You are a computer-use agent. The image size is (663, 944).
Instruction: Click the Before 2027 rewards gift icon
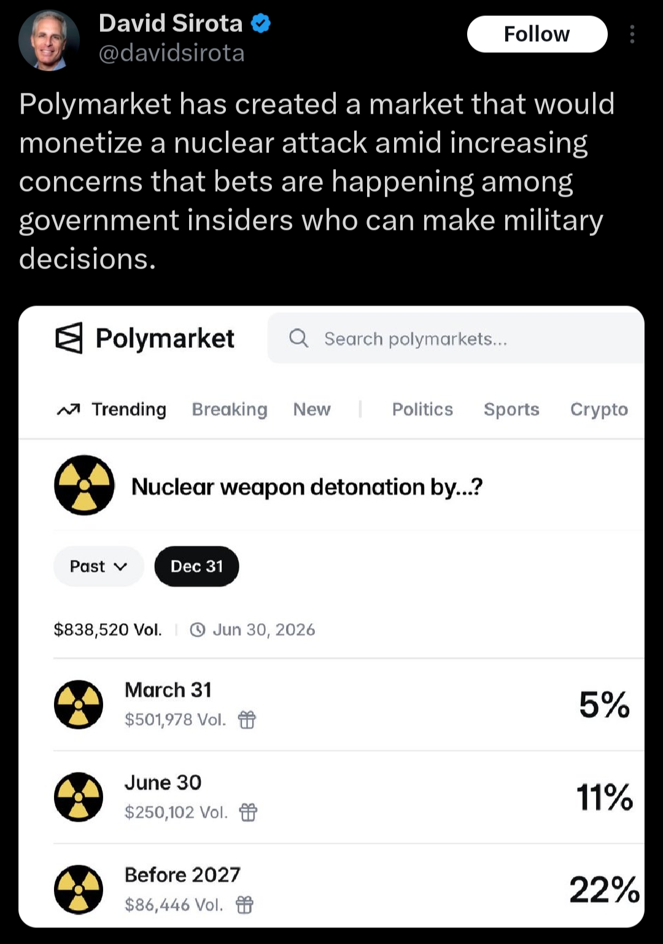pyautogui.click(x=244, y=905)
